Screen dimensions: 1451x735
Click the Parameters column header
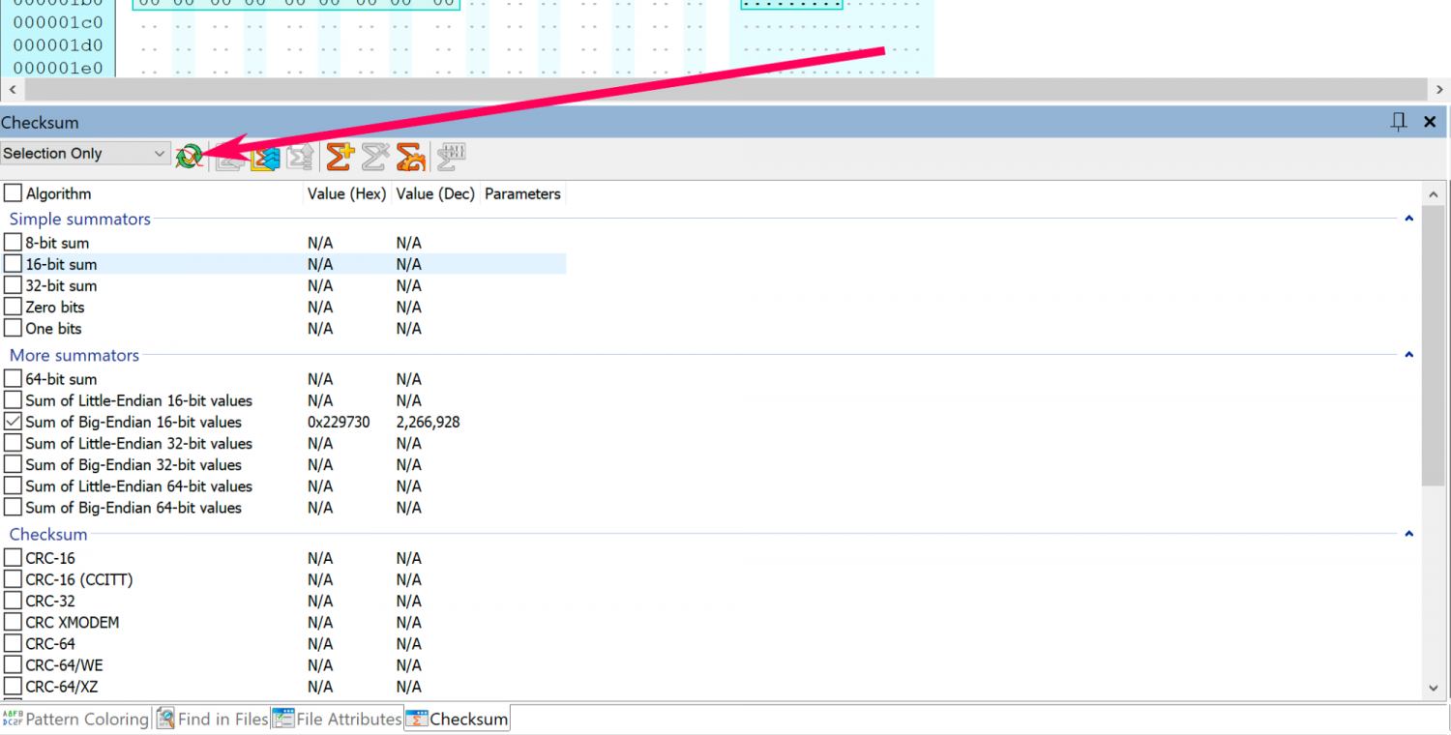[x=522, y=193]
